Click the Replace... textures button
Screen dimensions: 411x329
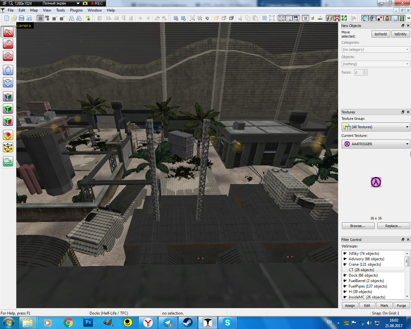coord(393,226)
